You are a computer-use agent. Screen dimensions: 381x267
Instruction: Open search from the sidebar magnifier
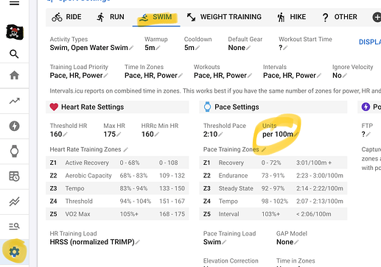coord(14,54)
